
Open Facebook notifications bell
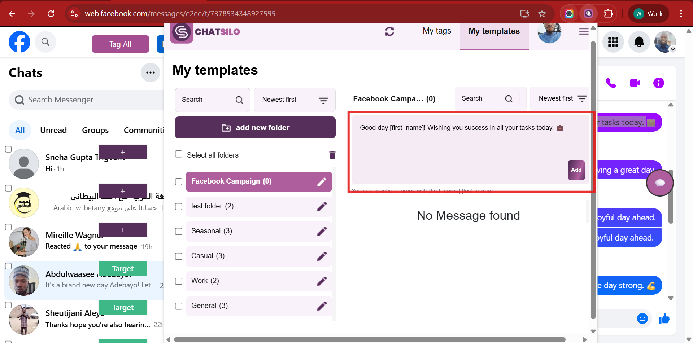pos(639,42)
